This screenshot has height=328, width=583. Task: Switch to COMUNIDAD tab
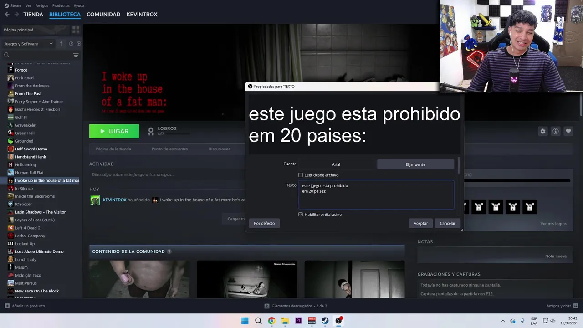coord(103,15)
